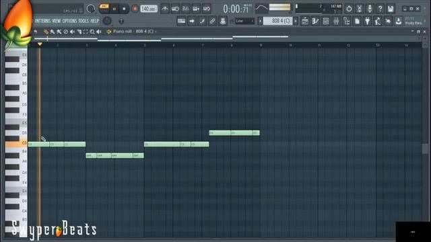Click the CPU and memory meter panel

click(319, 9)
